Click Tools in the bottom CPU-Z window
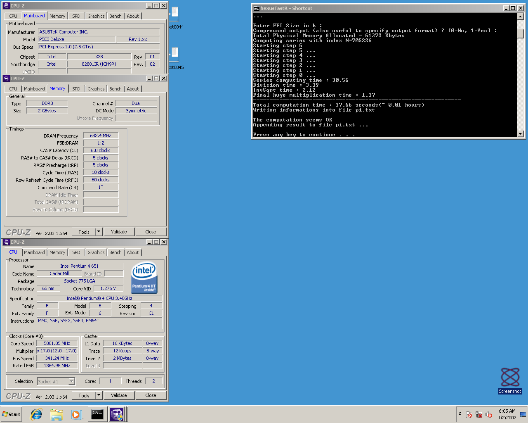Image resolution: width=528 pixels, height=423 pixels. pos(84,396)
